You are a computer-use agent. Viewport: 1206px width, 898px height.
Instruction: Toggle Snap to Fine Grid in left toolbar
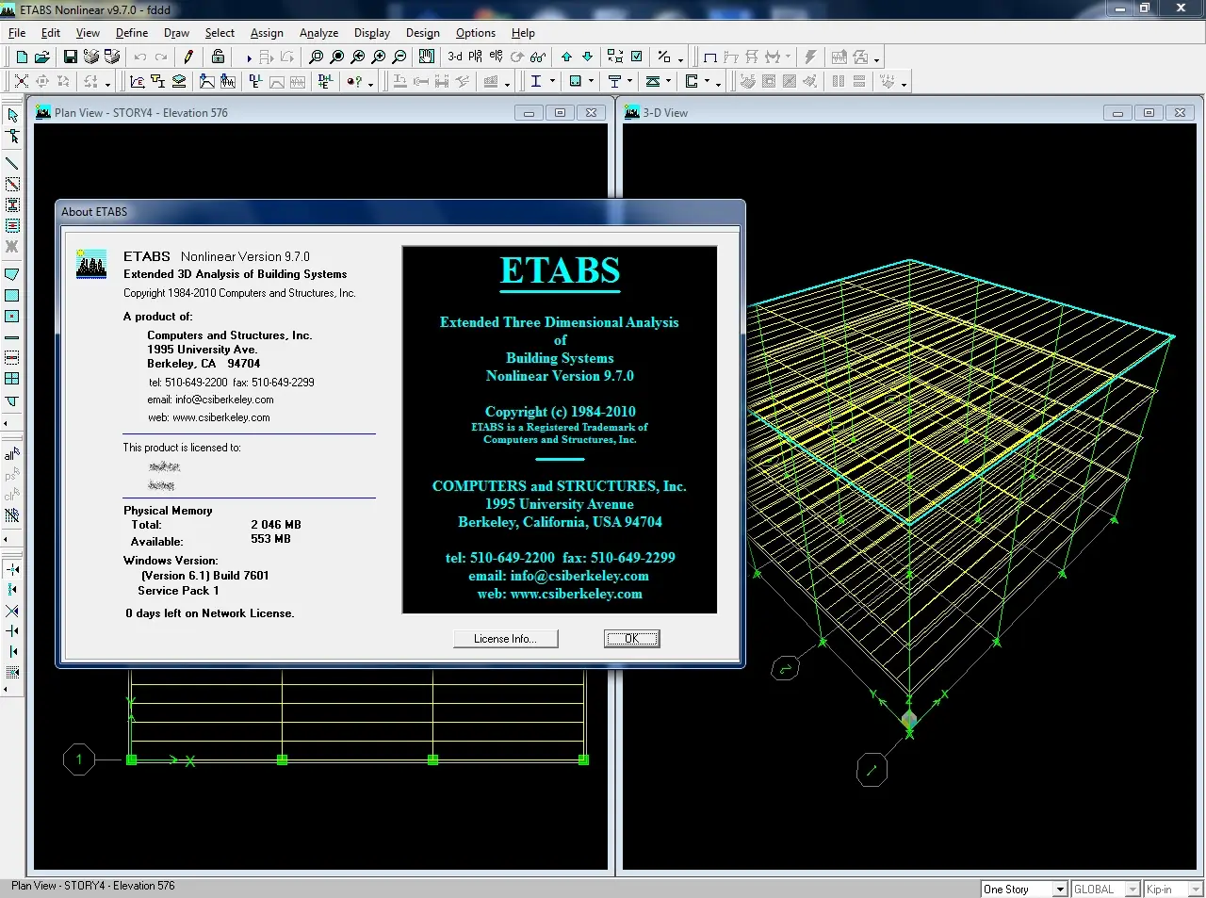pyautogui.click(x=12, y=673)
